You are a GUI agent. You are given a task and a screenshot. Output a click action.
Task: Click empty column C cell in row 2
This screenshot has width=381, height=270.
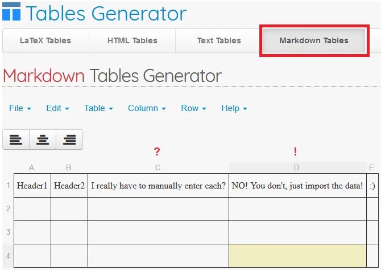click(x=158, y=209)
